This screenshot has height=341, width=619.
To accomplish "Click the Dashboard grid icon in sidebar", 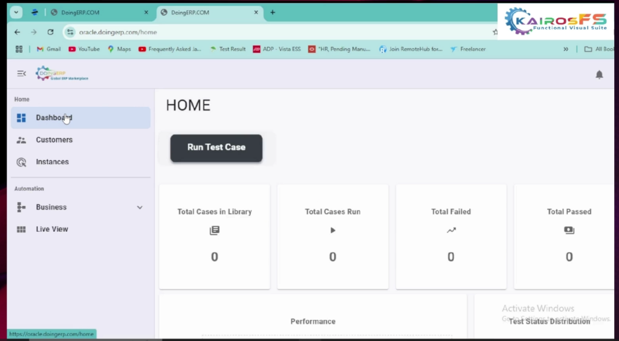I will (21, 118).
